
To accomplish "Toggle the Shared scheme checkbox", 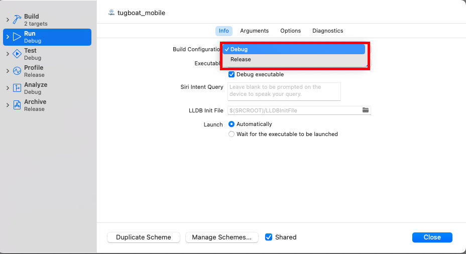I will [x=269, y=237].
